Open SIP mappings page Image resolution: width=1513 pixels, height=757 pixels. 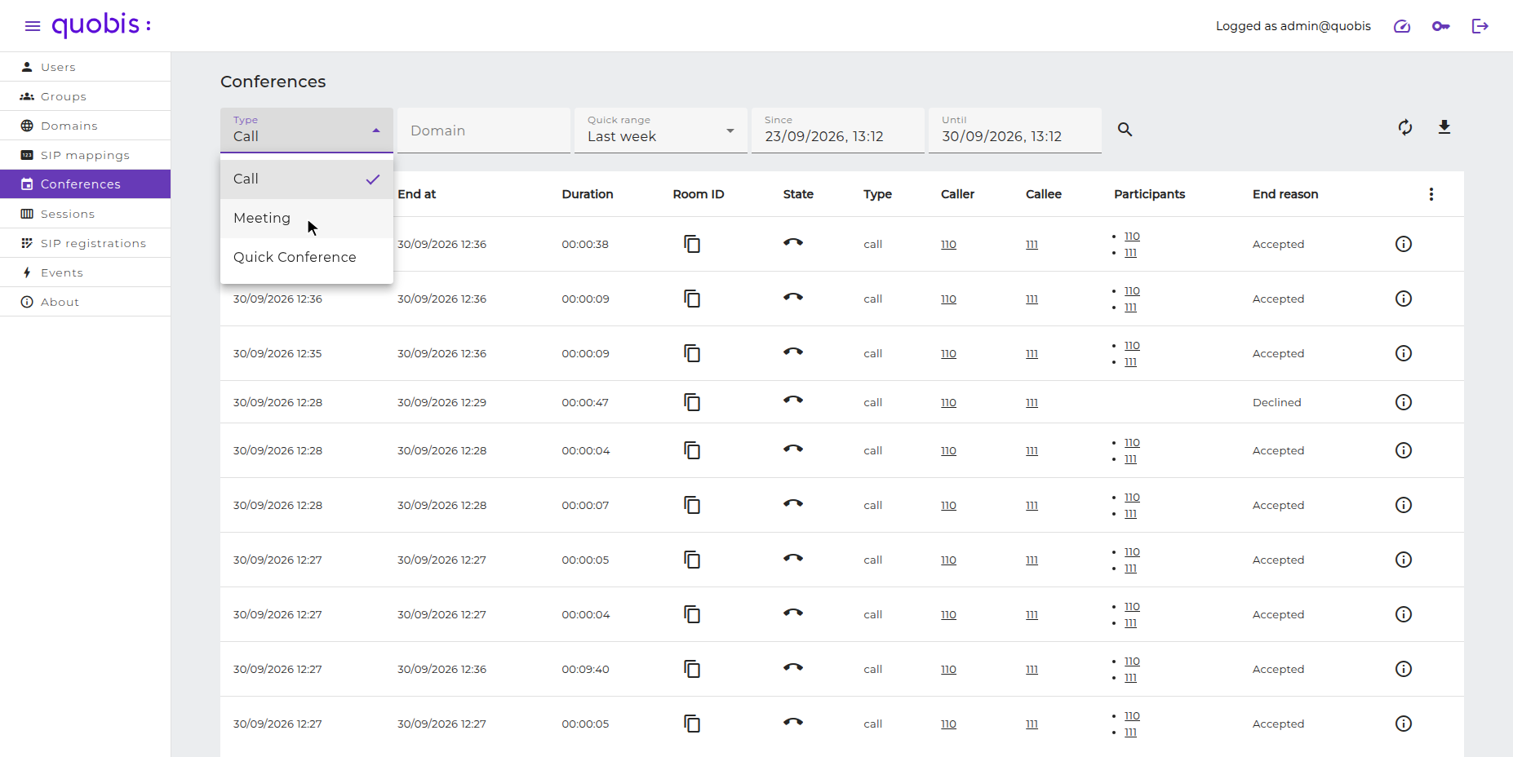[x=85, y=155]
